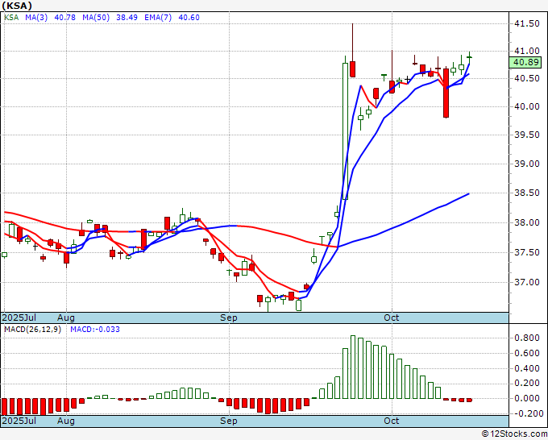
Task: Click the tall green breakout candle near 38.50-40.75
Action: (345, 131)
